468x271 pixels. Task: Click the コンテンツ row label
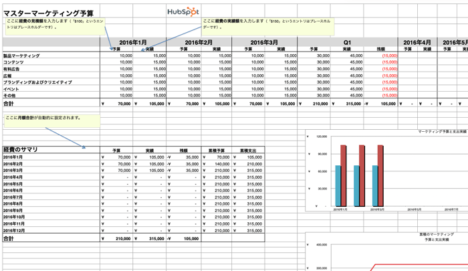13,62
